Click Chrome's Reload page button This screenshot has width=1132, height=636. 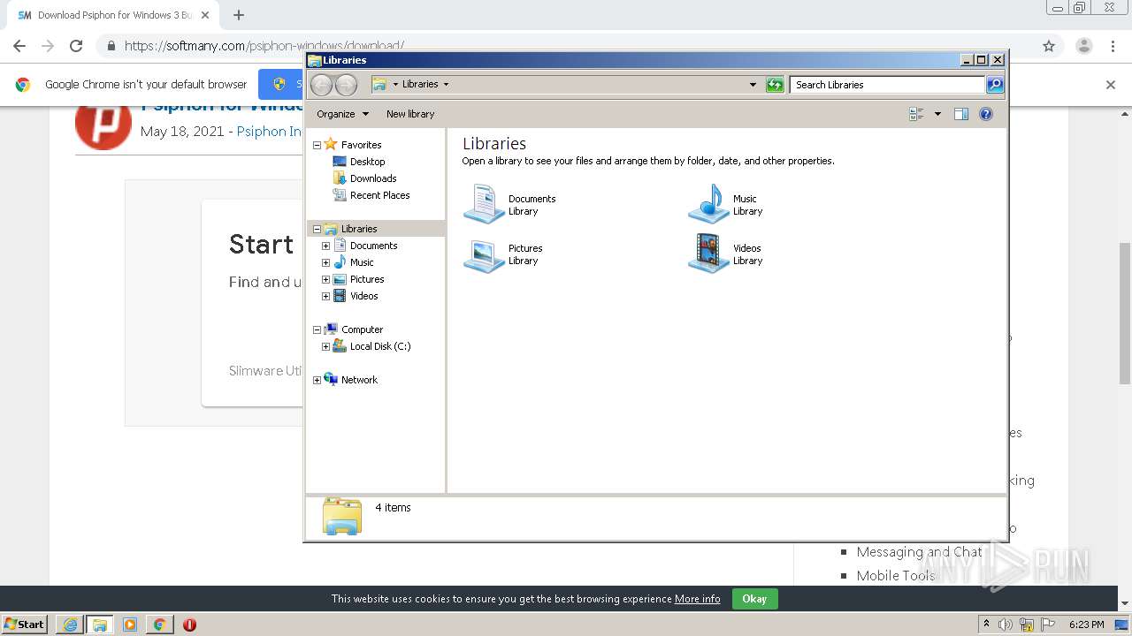click(x=76, y=46)
